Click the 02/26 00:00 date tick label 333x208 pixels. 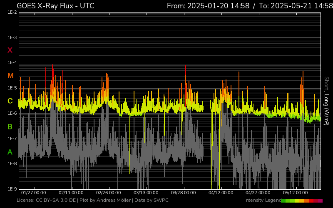coord(108,193)
